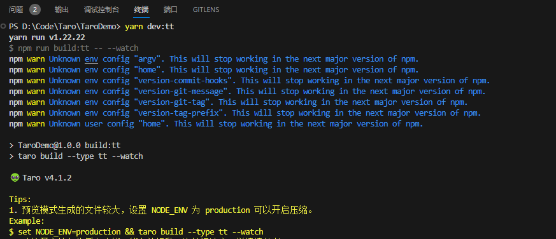Click the Taro v4.1.2 version text

[46, 178]
